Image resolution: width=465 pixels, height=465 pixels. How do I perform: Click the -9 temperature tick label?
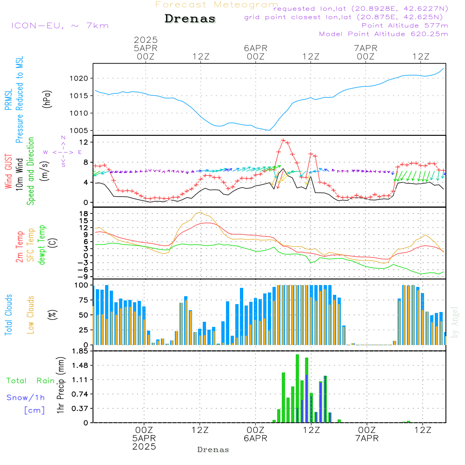click(x=82, y=277)
